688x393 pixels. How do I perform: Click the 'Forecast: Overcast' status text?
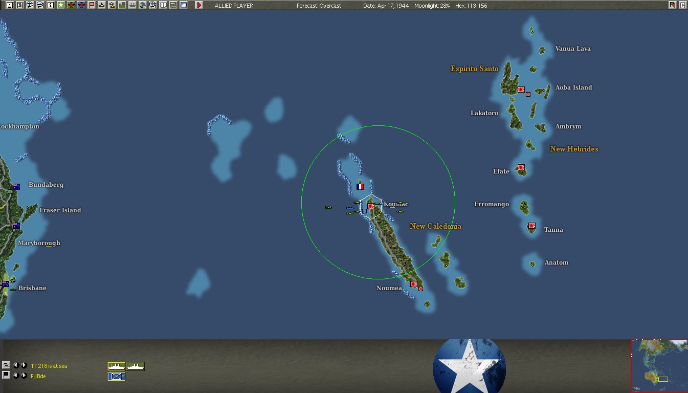pos(319,6)
